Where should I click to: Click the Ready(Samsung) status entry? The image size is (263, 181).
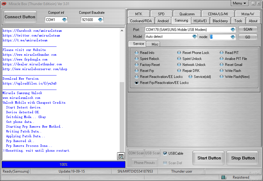click(x=16, y=171)
